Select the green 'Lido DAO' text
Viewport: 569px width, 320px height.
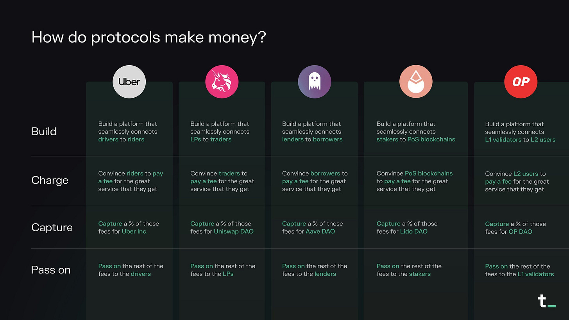414,231
